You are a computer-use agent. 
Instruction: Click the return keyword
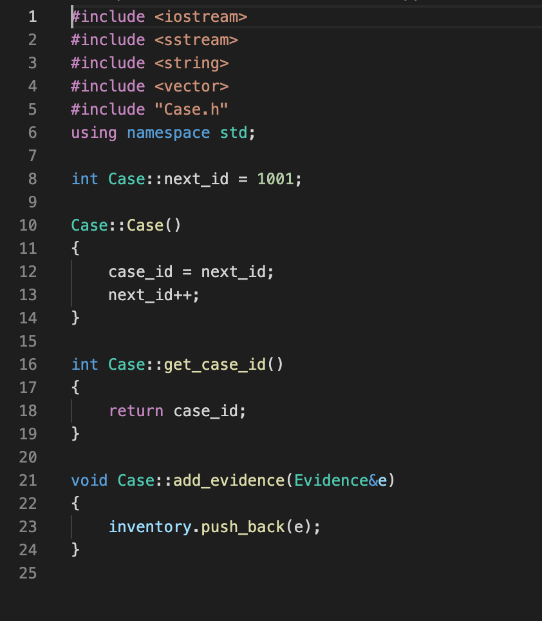click(136, 411)
